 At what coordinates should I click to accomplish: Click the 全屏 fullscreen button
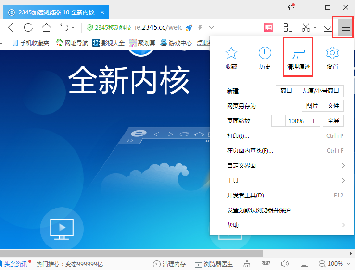[333, 121]
